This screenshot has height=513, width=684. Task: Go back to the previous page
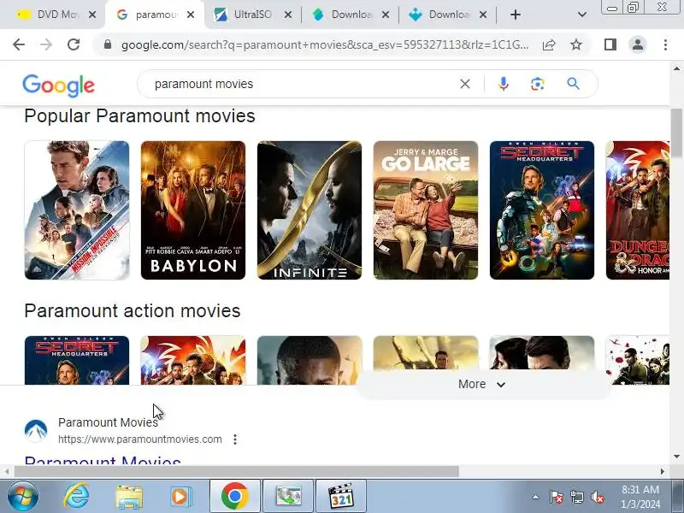click(19, 44)
